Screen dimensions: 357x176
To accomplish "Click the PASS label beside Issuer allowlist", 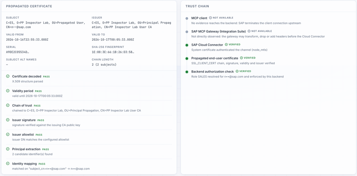I will tap(39, 135).
